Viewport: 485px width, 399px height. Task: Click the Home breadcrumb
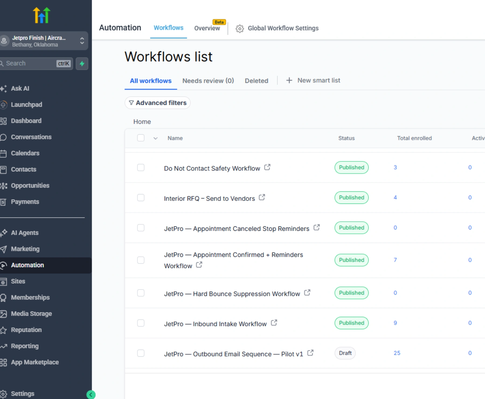pos(142,122)
